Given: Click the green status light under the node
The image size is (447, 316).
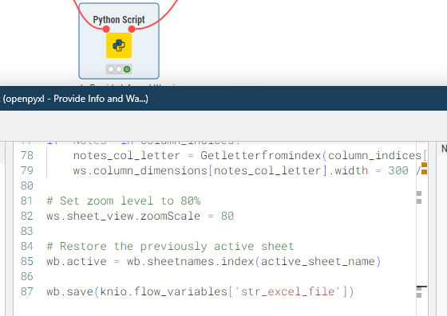Looking at the screenshot, I should pos(127,69).
